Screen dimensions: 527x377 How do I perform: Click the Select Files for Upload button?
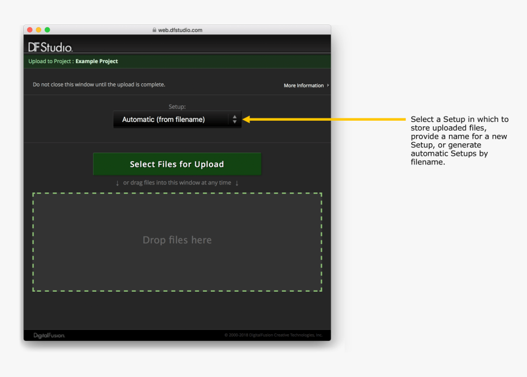[177, 164]
